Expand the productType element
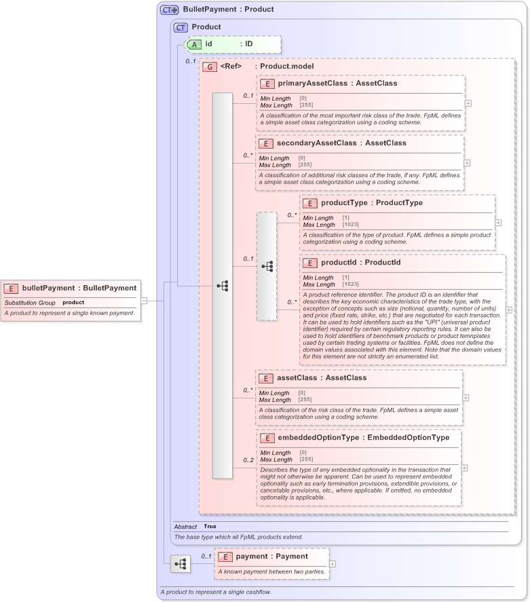The height and width of the screenshot is (602, 530). point(498,223)
